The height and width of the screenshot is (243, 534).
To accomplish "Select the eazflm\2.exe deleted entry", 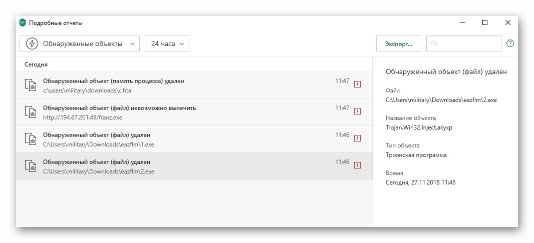I will click(x=194, y=166).
